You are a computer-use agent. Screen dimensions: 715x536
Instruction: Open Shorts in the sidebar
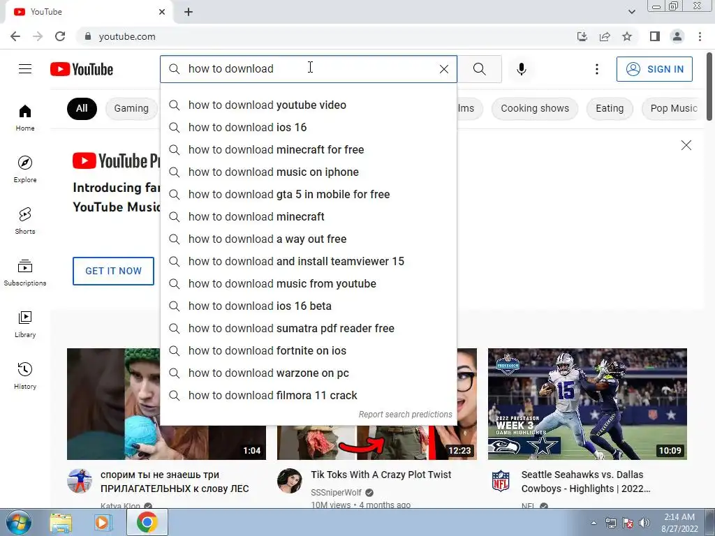pyautogui.click(x=25, y=221)
